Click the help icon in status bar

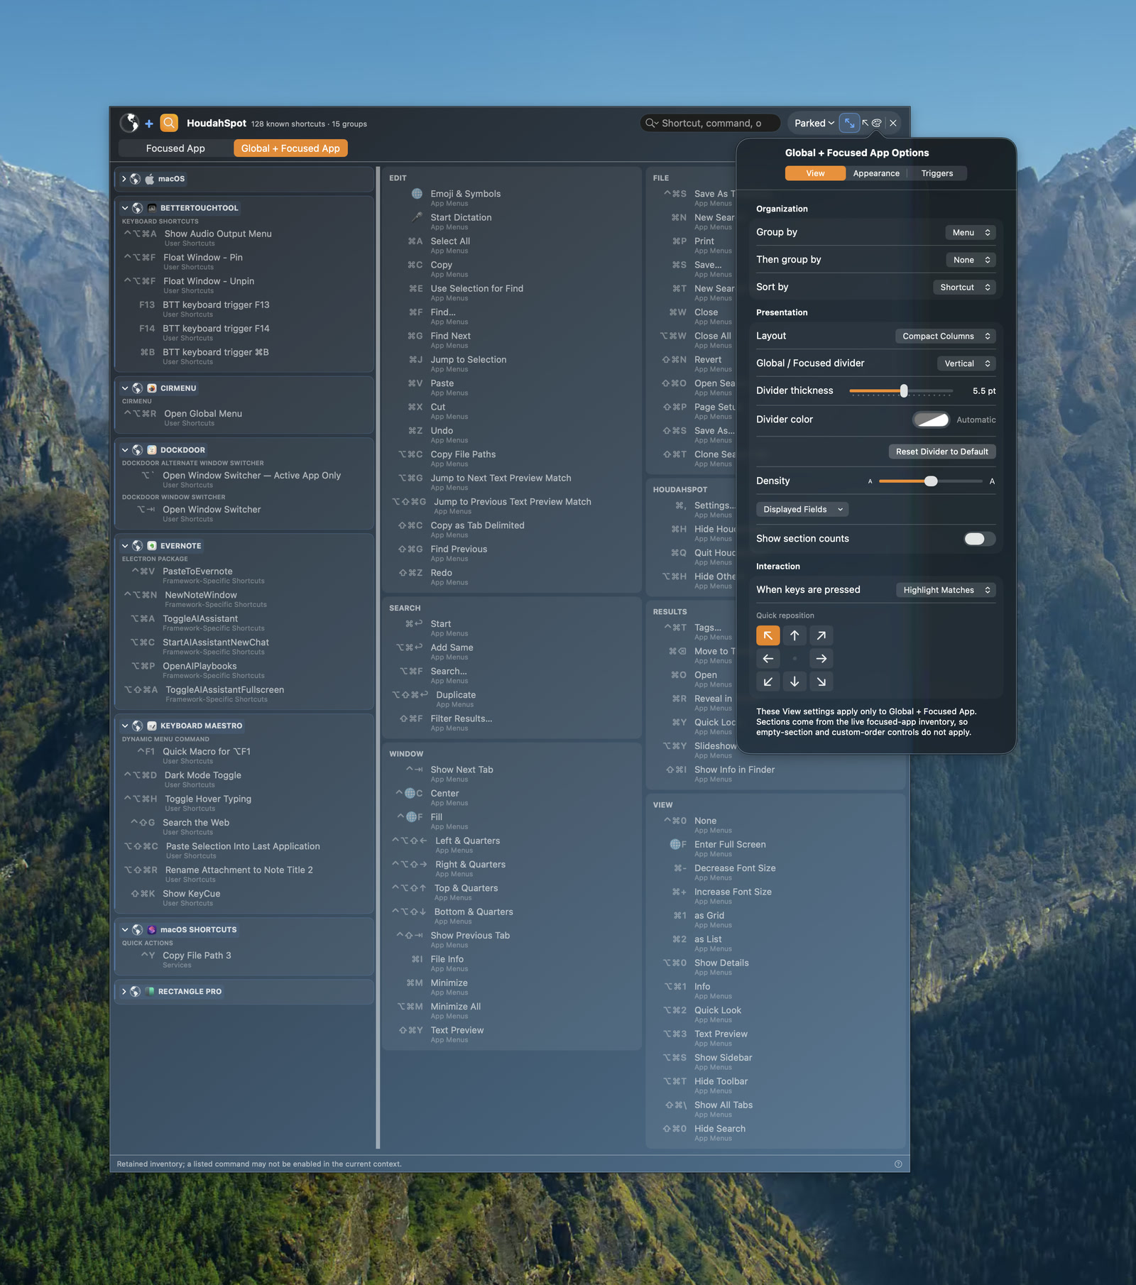(898, 1164)
